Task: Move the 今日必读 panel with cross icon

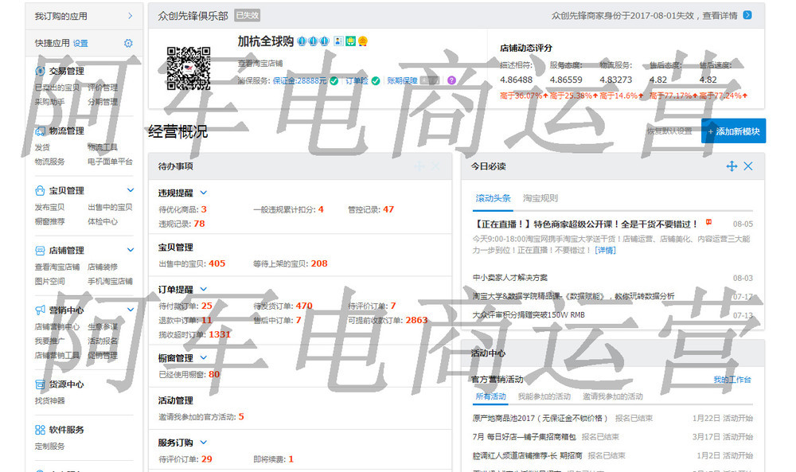Action: click(732, 166)
